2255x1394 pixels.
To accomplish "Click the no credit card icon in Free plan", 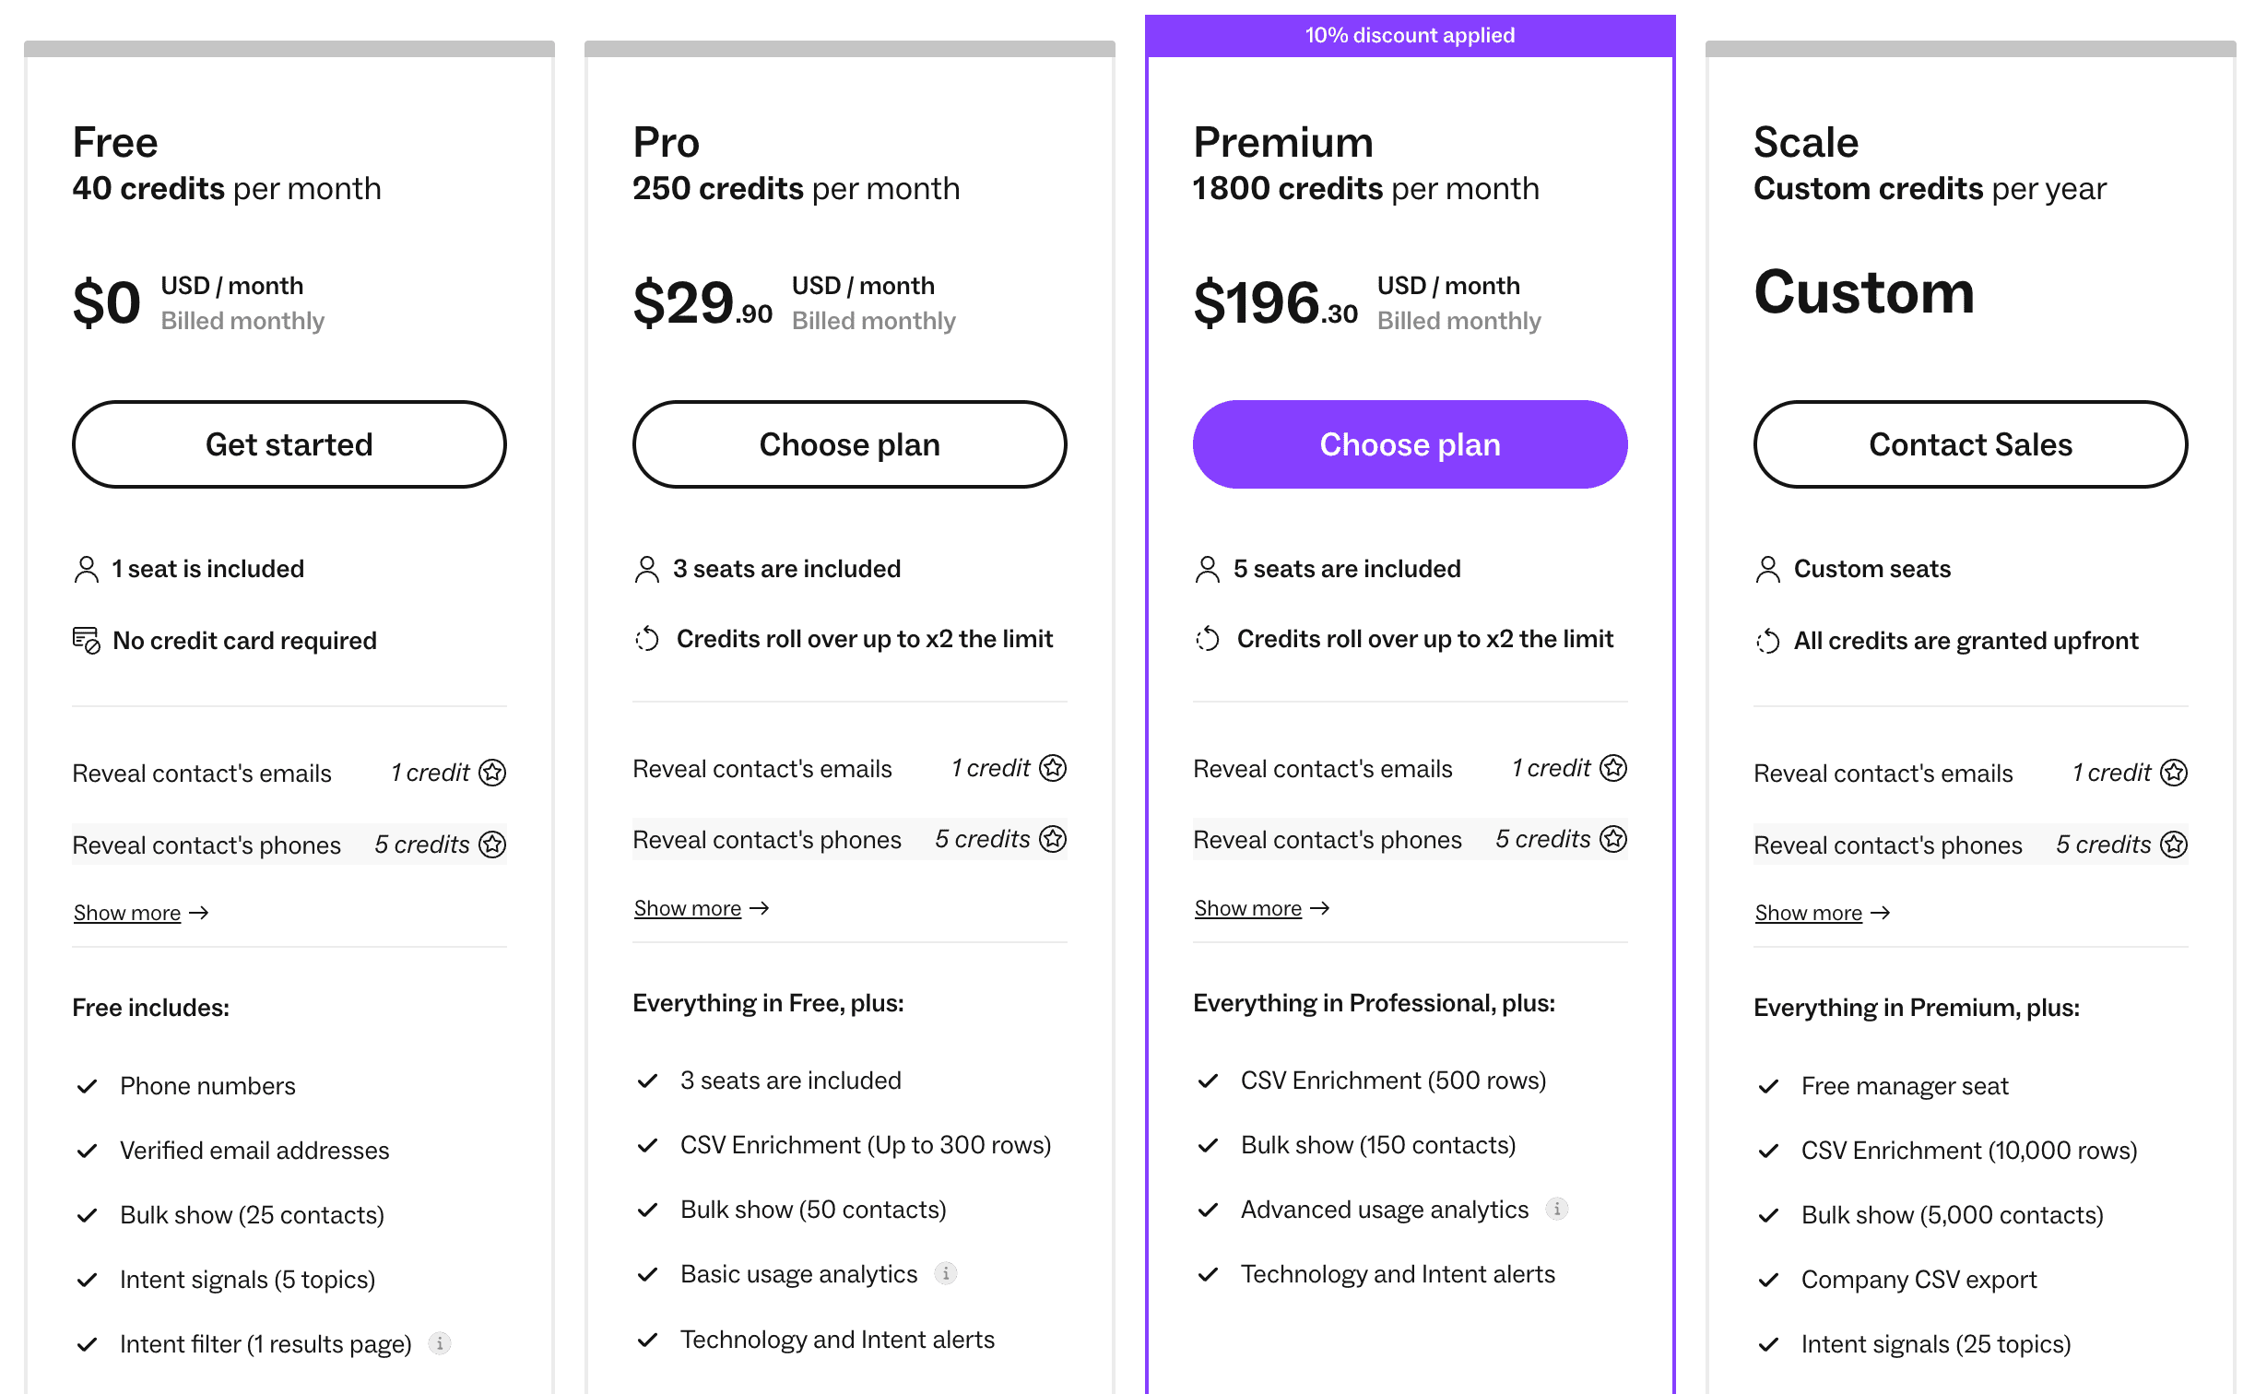I will click(x=87, y=640).
